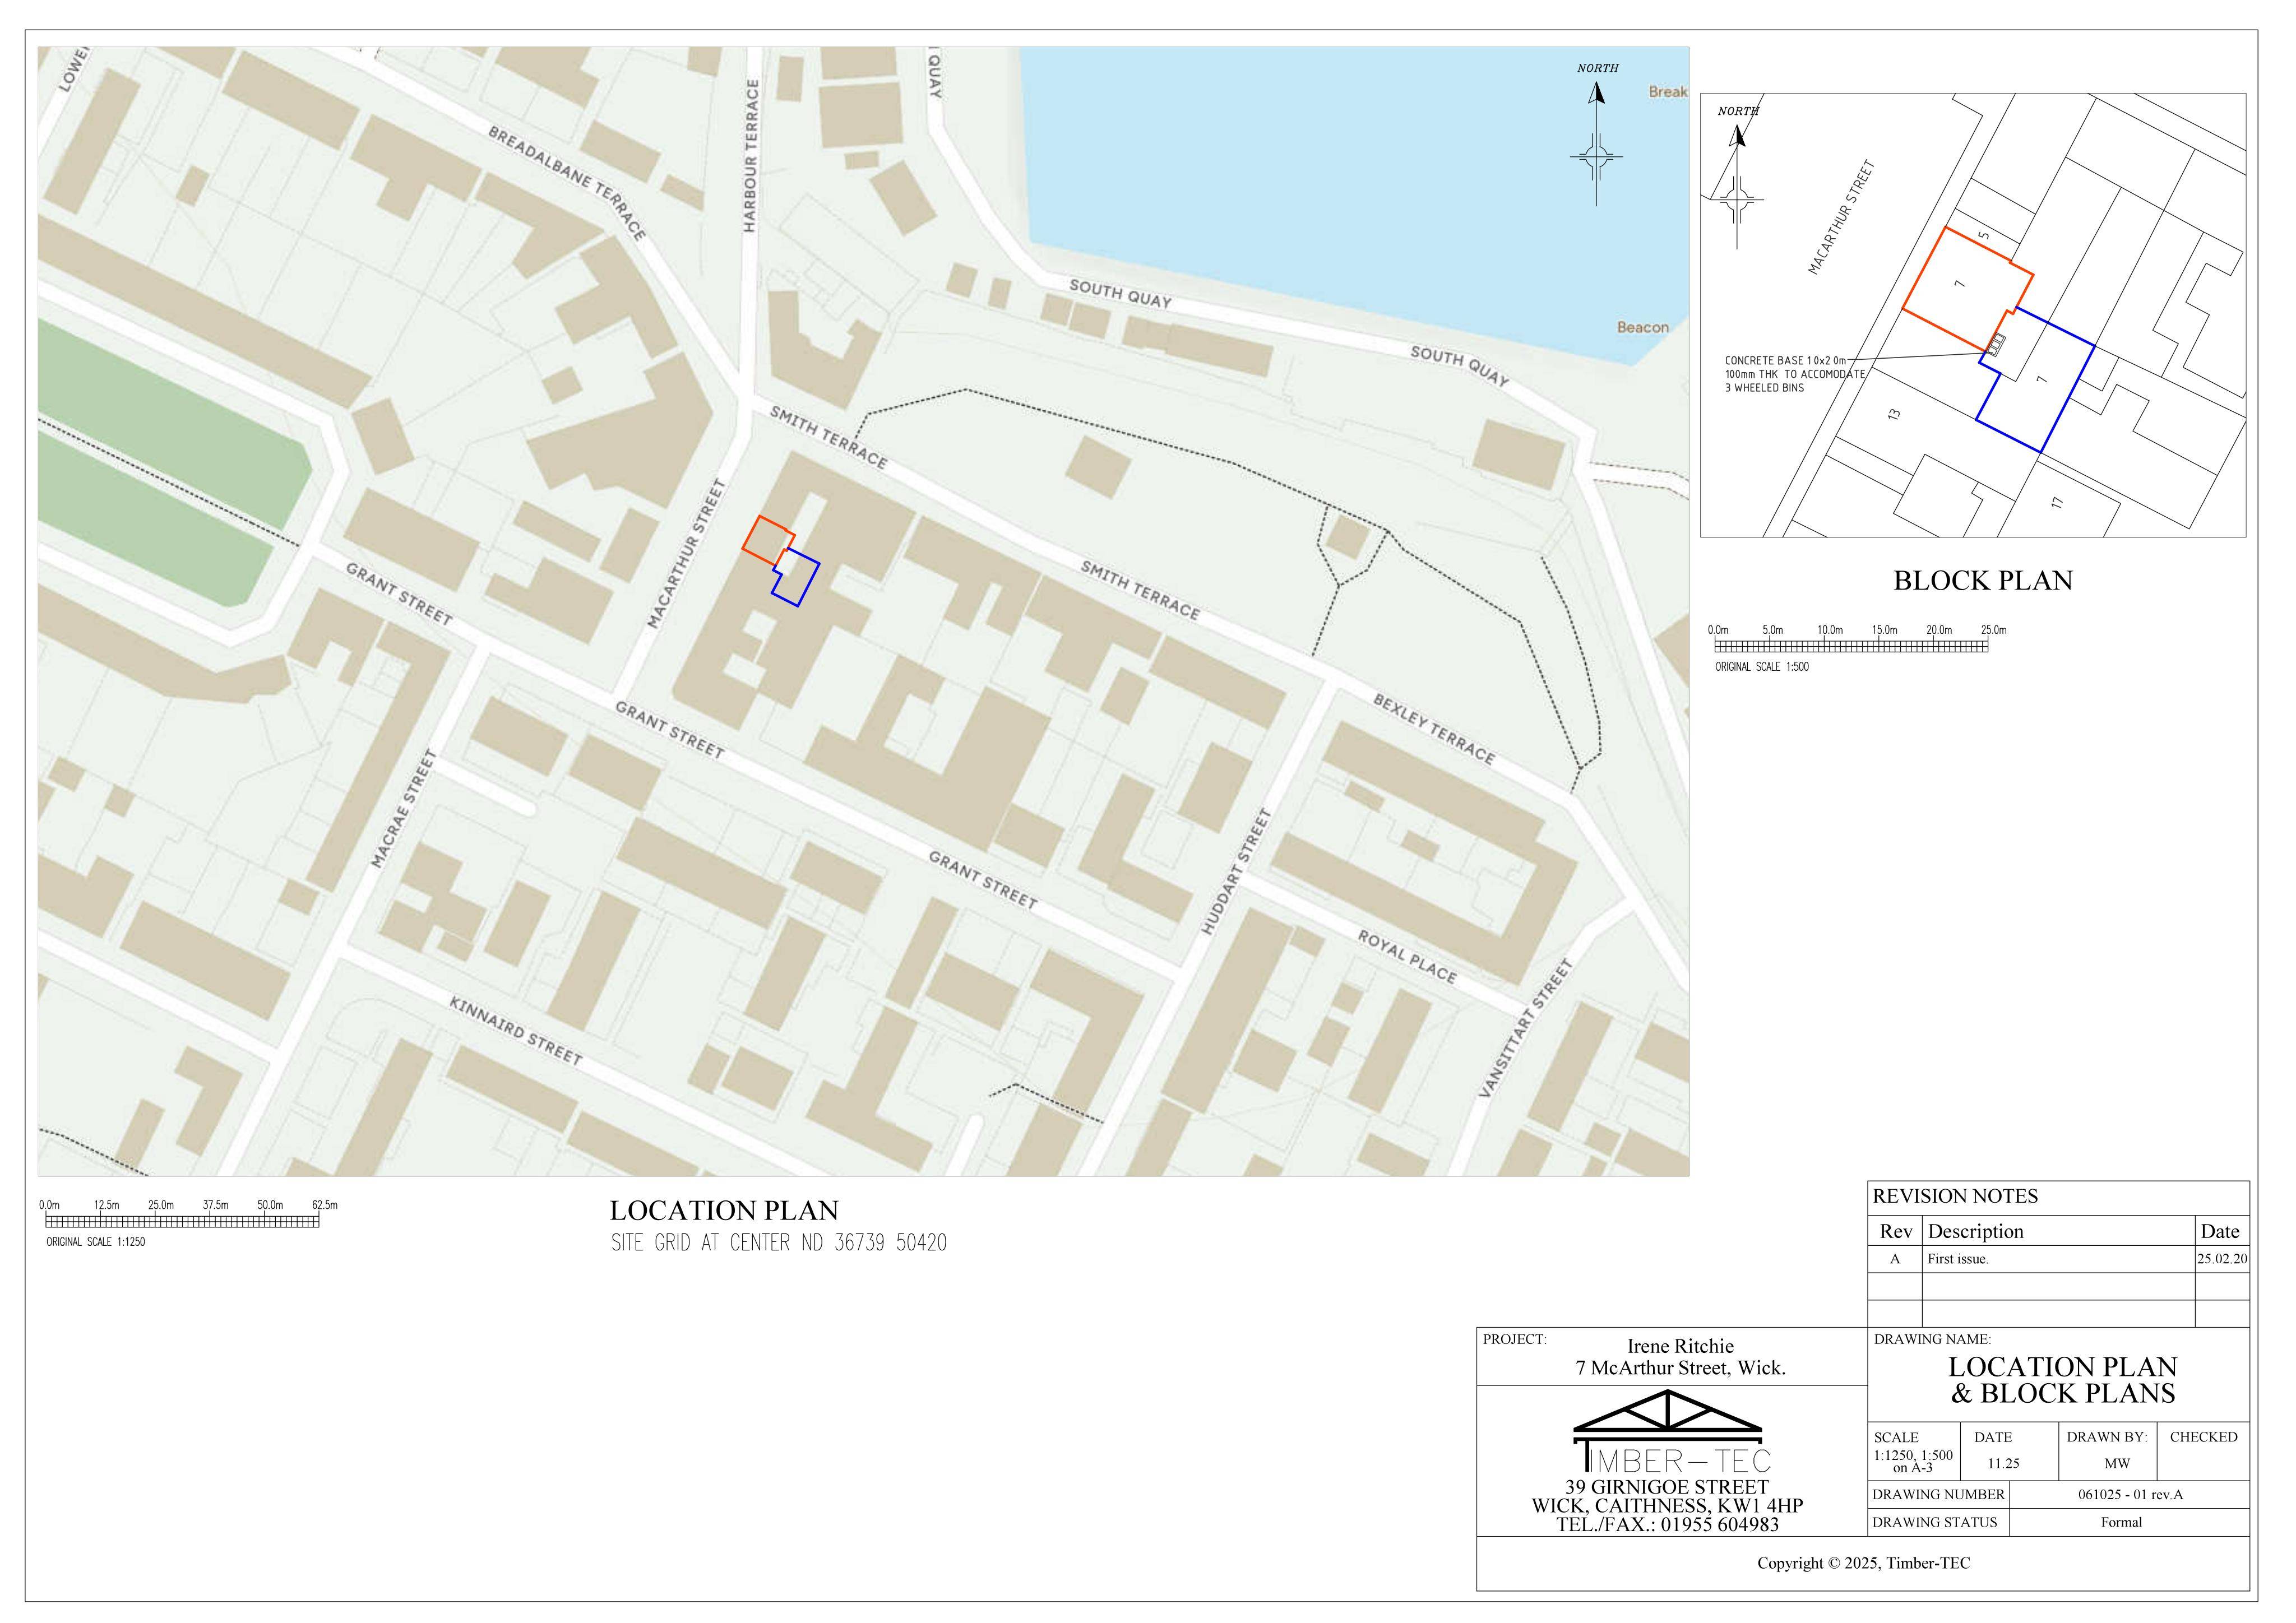Click the TEL./FAX. phone number

click(1667, 1525)
